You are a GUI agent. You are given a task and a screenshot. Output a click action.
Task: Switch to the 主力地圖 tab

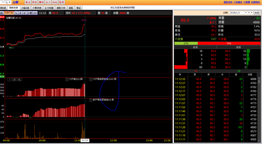[x=49, y=8]
